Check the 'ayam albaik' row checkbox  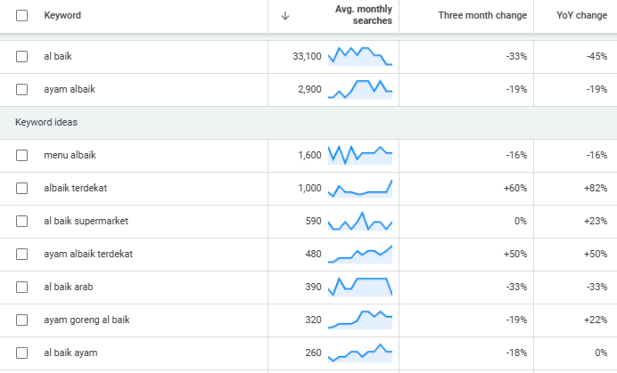click(22, 89)
